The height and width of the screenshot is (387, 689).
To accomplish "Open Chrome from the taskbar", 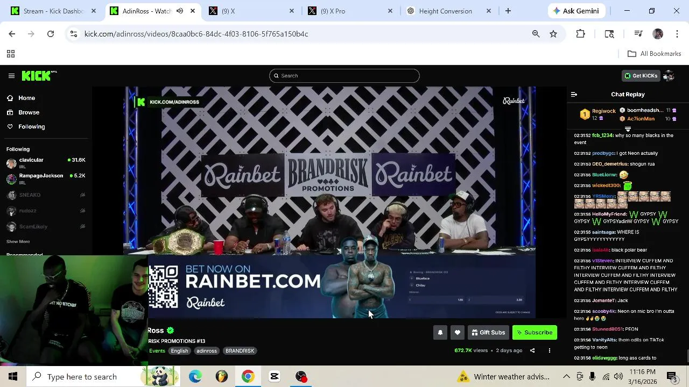I will click(248, 377).
